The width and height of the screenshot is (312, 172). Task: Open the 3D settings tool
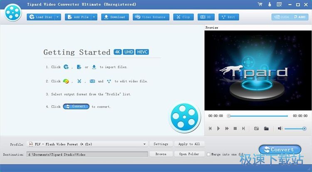tap(206, 17)
